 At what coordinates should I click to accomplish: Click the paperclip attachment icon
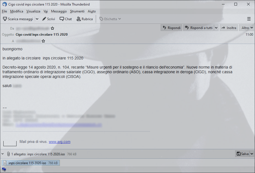pos(9,154)
